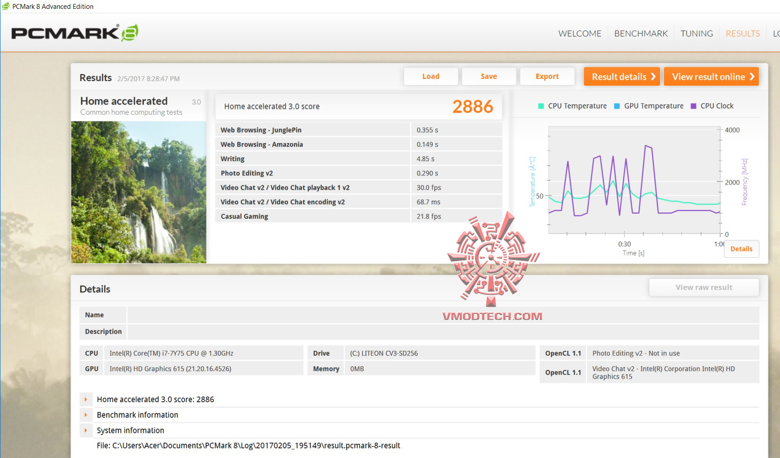The height and width of the screenshot is (458, 780).
Task: Click the PCMark 8 title bar app icon
Action: point(6,6)
